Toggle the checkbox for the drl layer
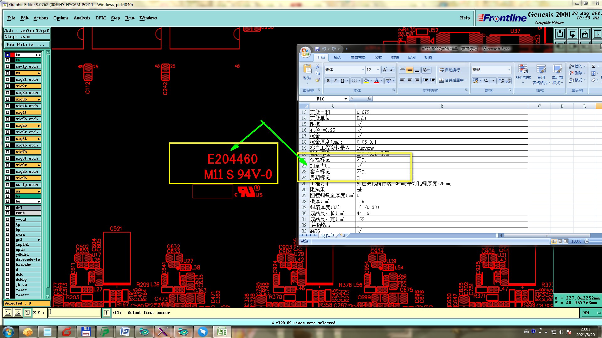 point(8,208)
